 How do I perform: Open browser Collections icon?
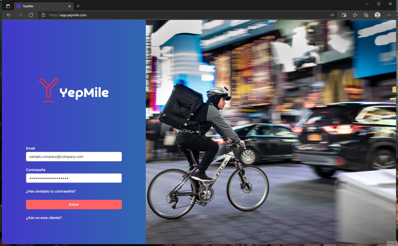(366, 15)
